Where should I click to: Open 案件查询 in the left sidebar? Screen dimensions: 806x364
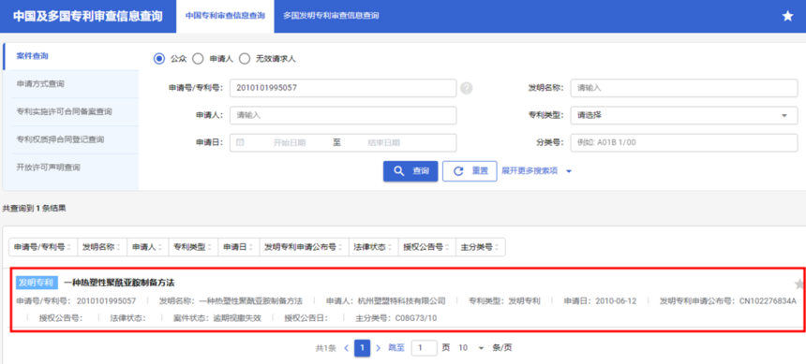pos(71,56)
